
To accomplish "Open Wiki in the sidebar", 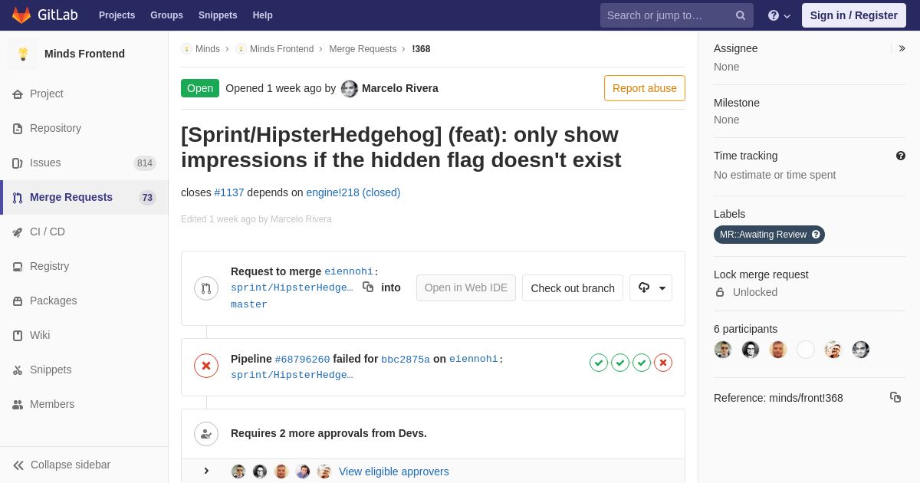I will coord(40,335).
